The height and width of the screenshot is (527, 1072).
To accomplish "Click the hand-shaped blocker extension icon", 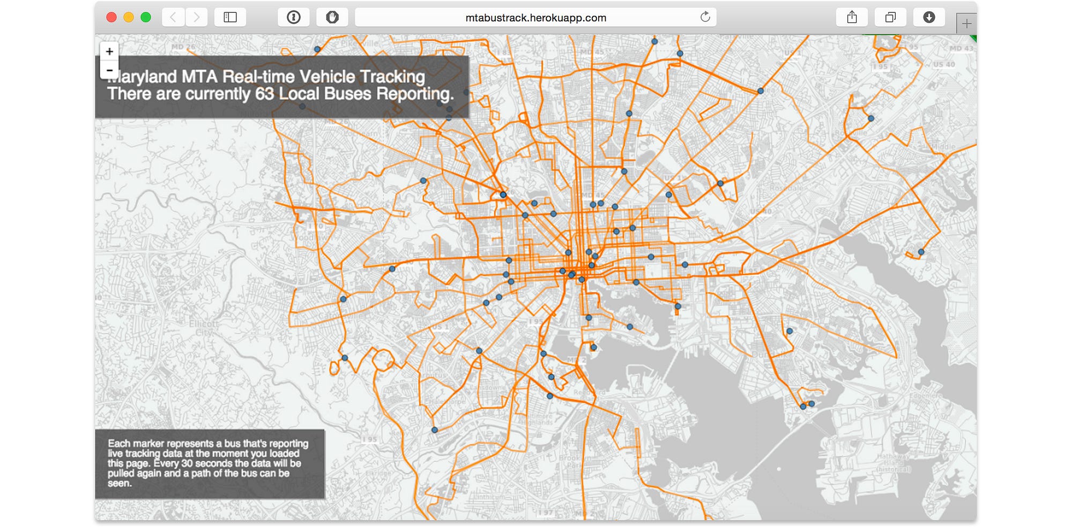I will coord(332,17).
